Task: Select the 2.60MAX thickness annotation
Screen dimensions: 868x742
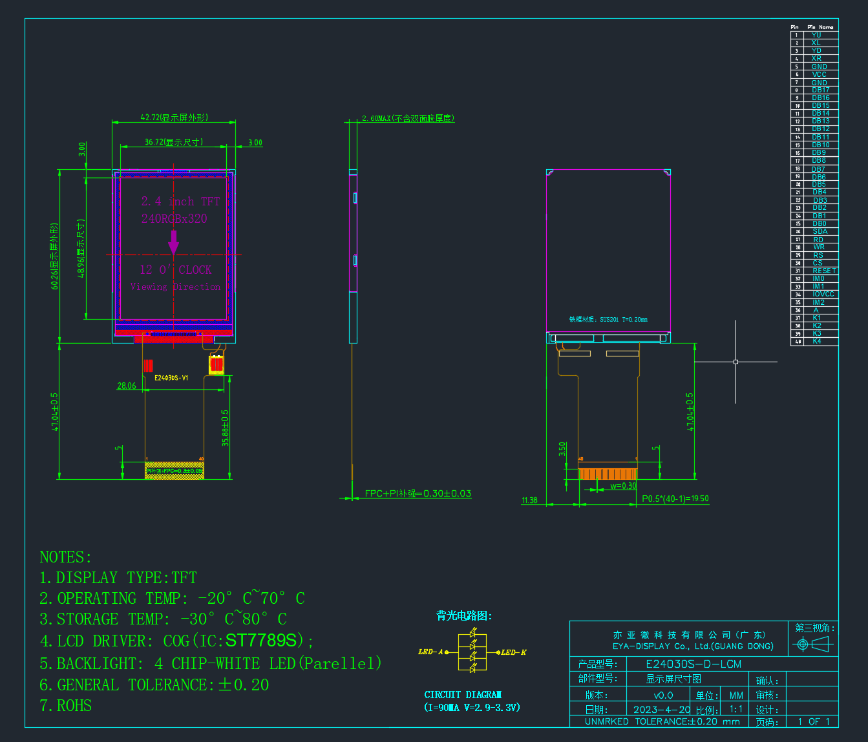Action: [x=408, y=118]
